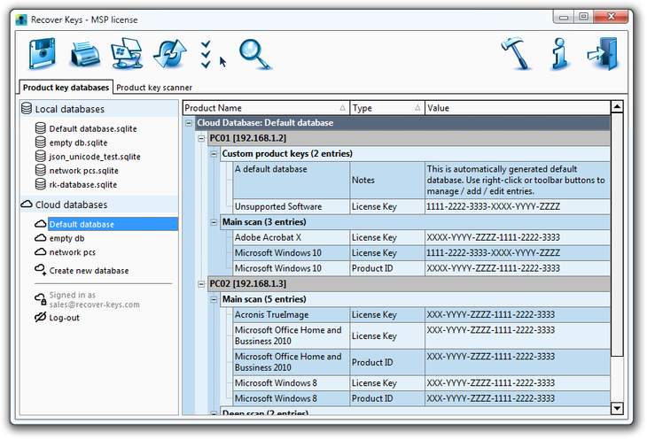The width and height of the screenshot is (647, 439).
Task: Click the exit door icon
Action: [x=603, y=54]
